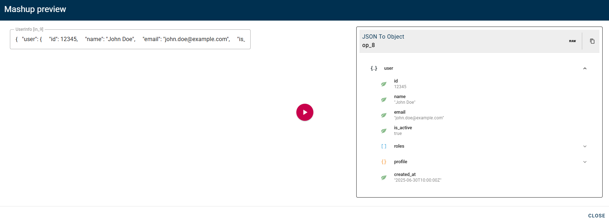Viewport: 609px width, 222px height.
Task: Click the leaf icon beside id
Action: click(x=384, y=84)
